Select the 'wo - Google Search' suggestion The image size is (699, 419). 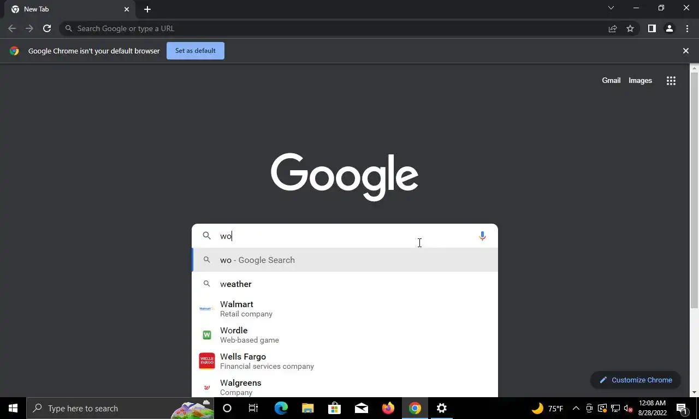coord(345,260)
